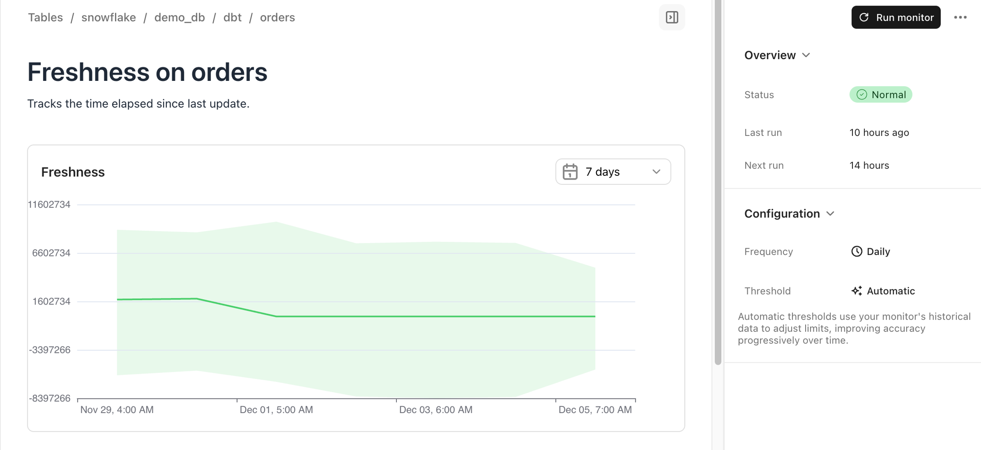Open demo_db in the breadcrumb

pos(179,17)
